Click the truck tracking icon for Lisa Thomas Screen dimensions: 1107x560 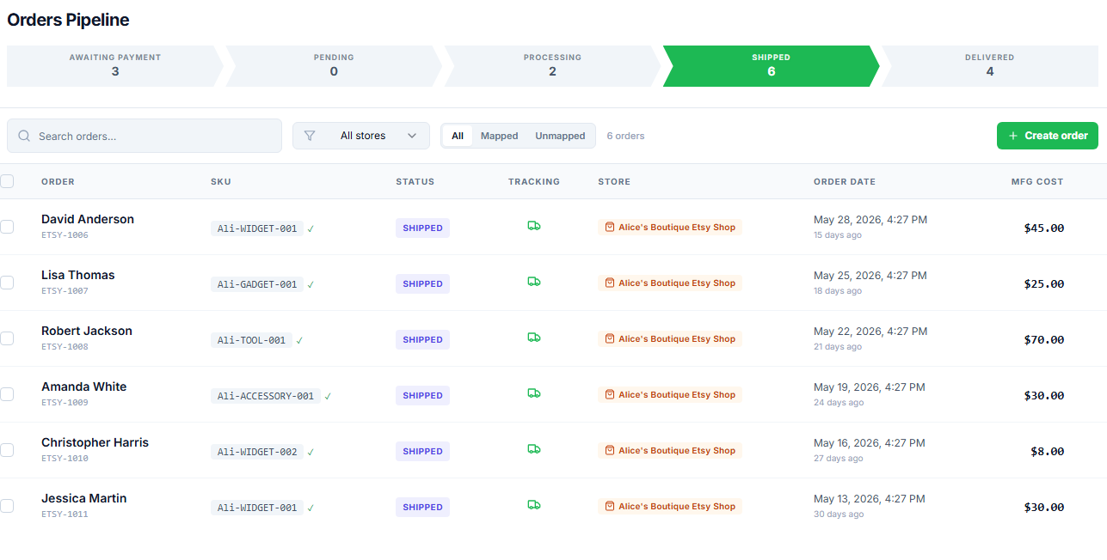coord(534,282)
